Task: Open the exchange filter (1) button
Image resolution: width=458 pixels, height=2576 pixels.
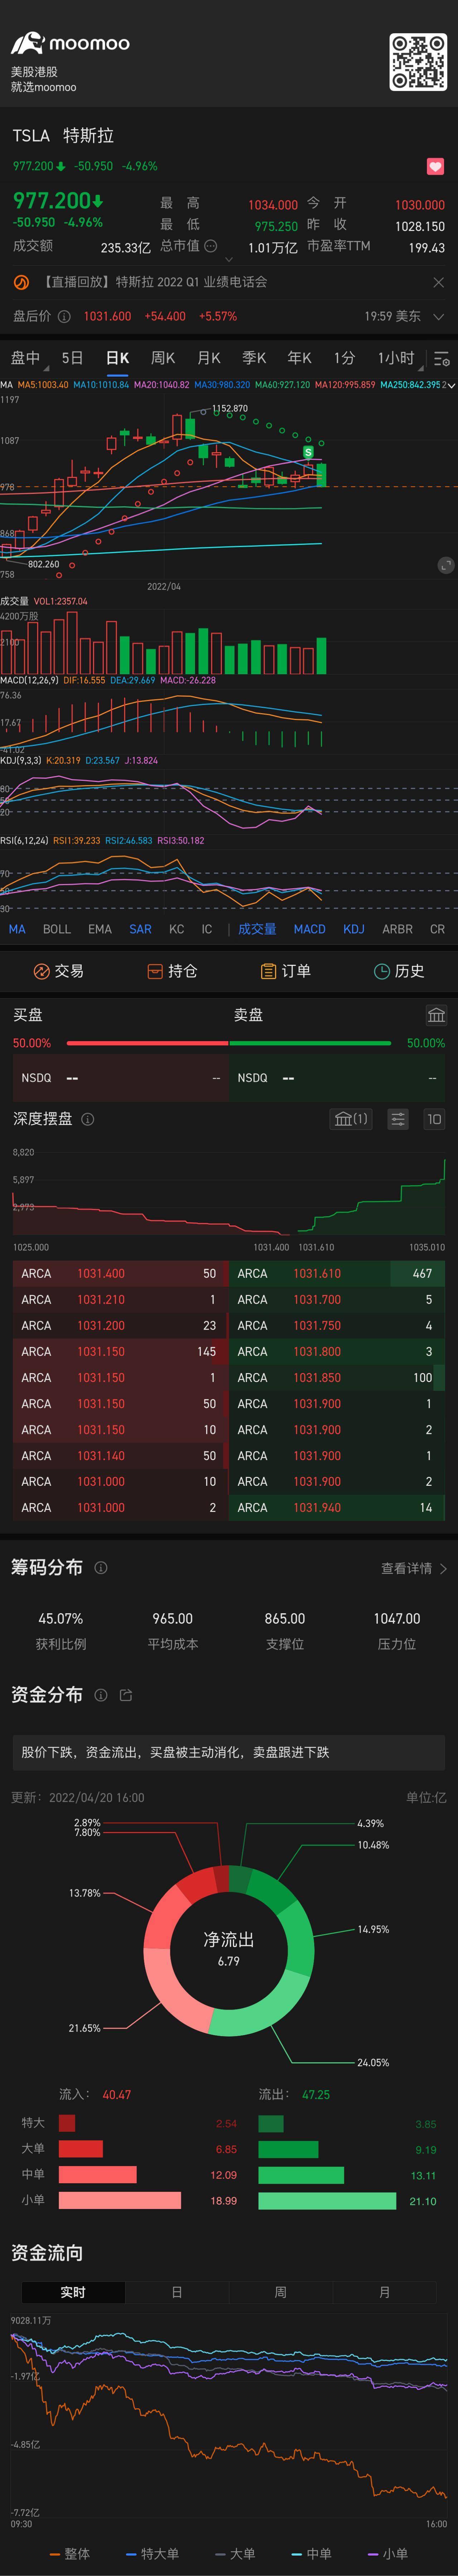Action: [x=351, y=1119]
